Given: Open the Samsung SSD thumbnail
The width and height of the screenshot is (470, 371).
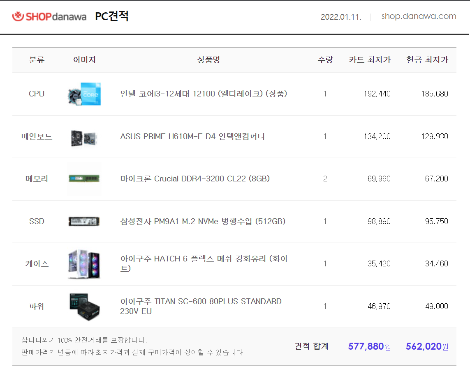Looking at the screenshot, I should [x=84, y=221].
